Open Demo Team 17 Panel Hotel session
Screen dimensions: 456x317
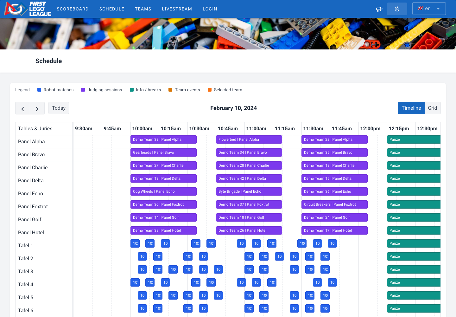pyautogui.click(x=334, y=230)
